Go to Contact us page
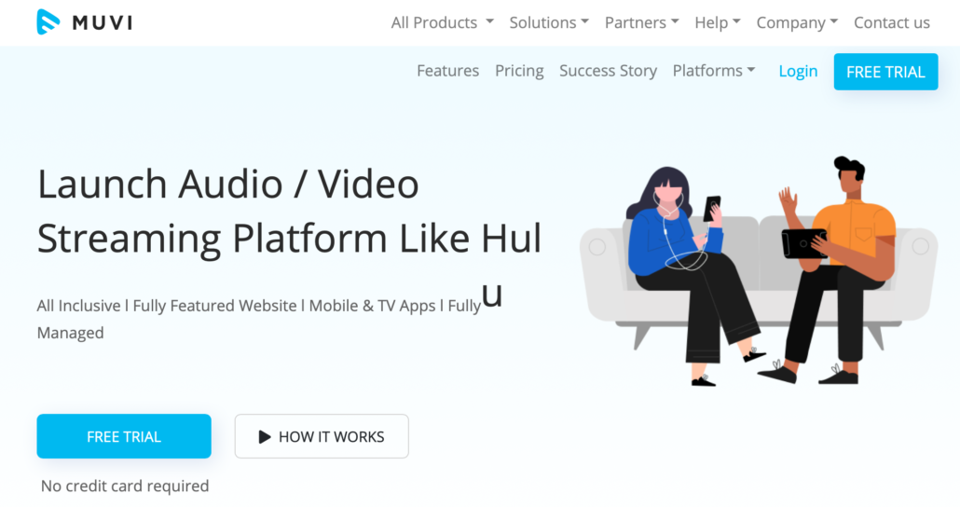The height and width of the screenshot is (507, 960). click(891, 22)
